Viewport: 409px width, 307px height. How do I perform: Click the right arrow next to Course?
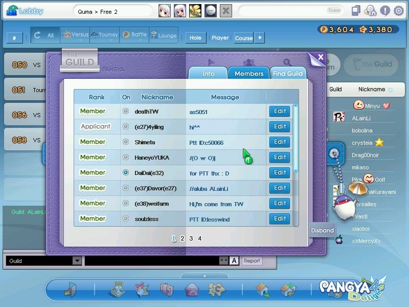pos(260,38)
